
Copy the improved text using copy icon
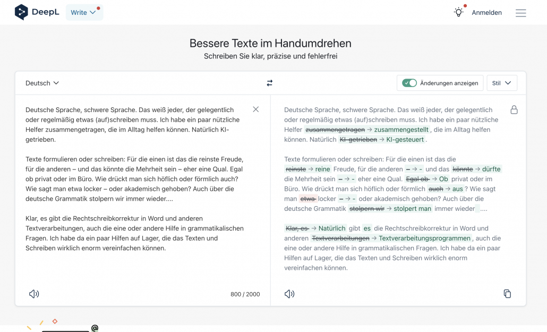[507, 293]
